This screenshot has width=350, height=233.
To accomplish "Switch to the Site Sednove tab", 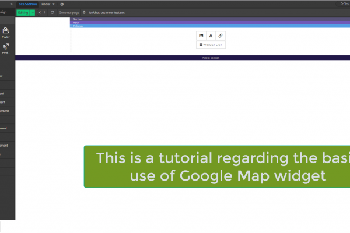I will [x=27, y=4].
